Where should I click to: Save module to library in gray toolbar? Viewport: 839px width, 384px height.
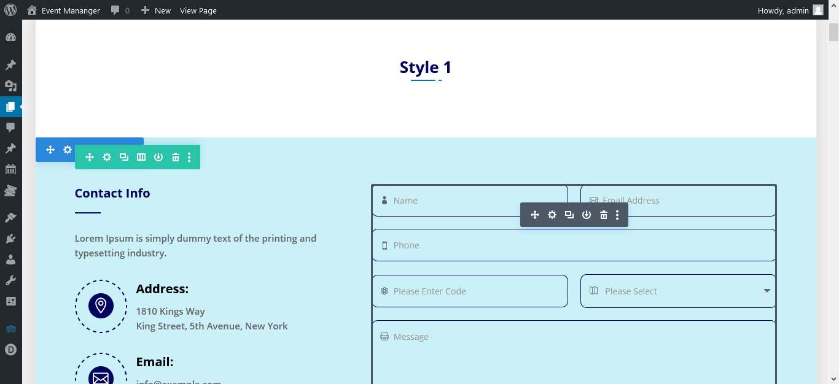[587, 215]
